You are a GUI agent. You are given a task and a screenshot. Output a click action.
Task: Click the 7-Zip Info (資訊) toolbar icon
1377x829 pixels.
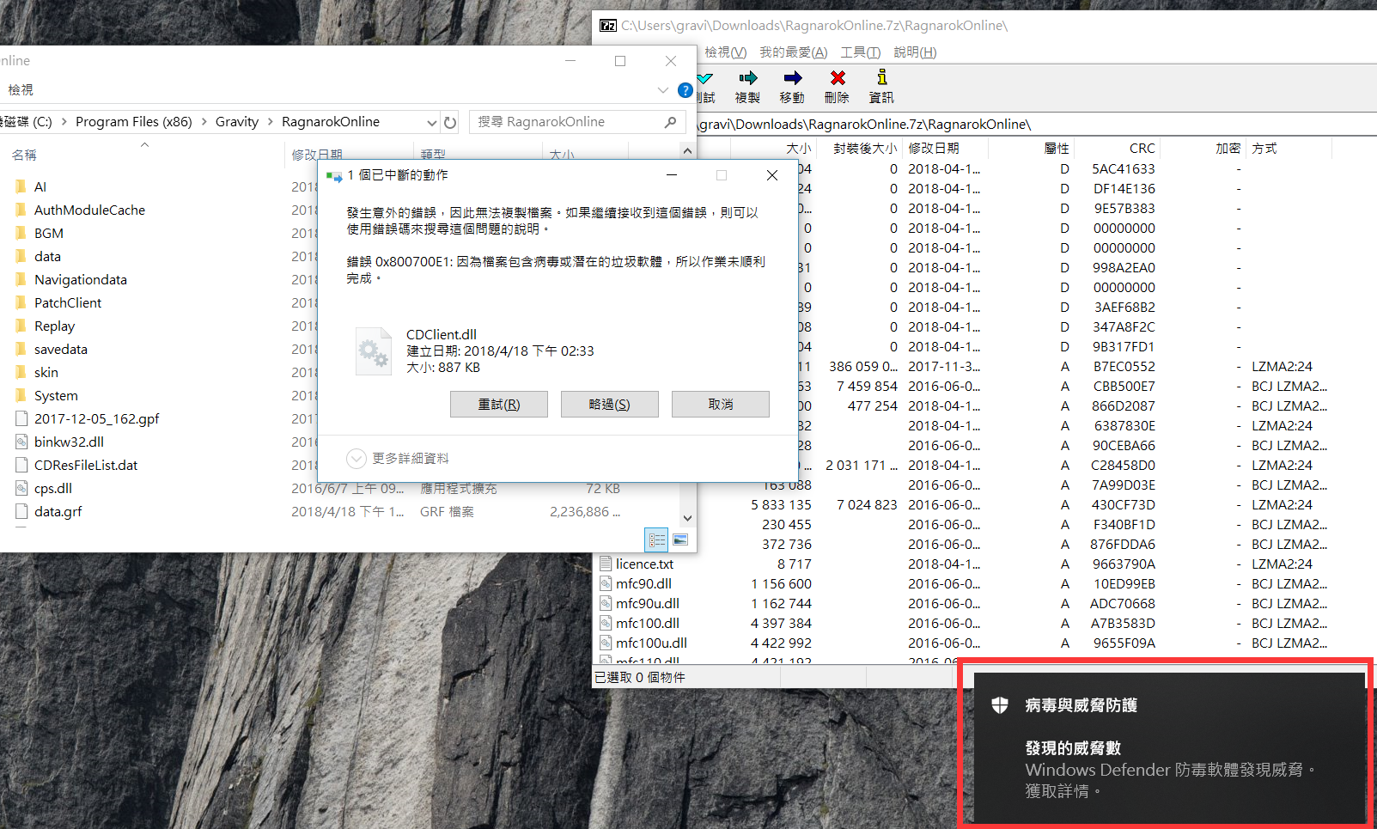tap(881, 77)
